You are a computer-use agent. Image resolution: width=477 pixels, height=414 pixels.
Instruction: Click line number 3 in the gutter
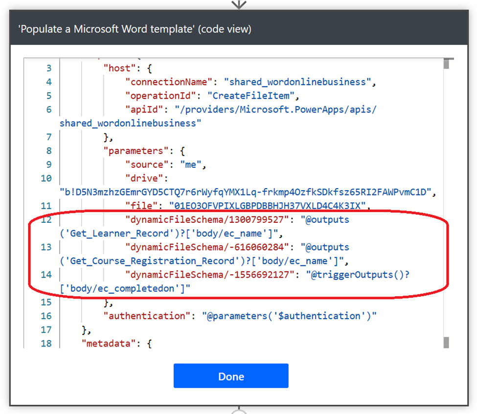49,68
